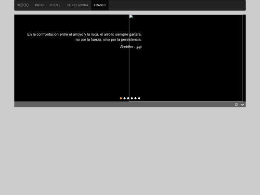Jump to the second slide dot
The width and height of the screenshot is (260, 195).
[x=125, y=98]
